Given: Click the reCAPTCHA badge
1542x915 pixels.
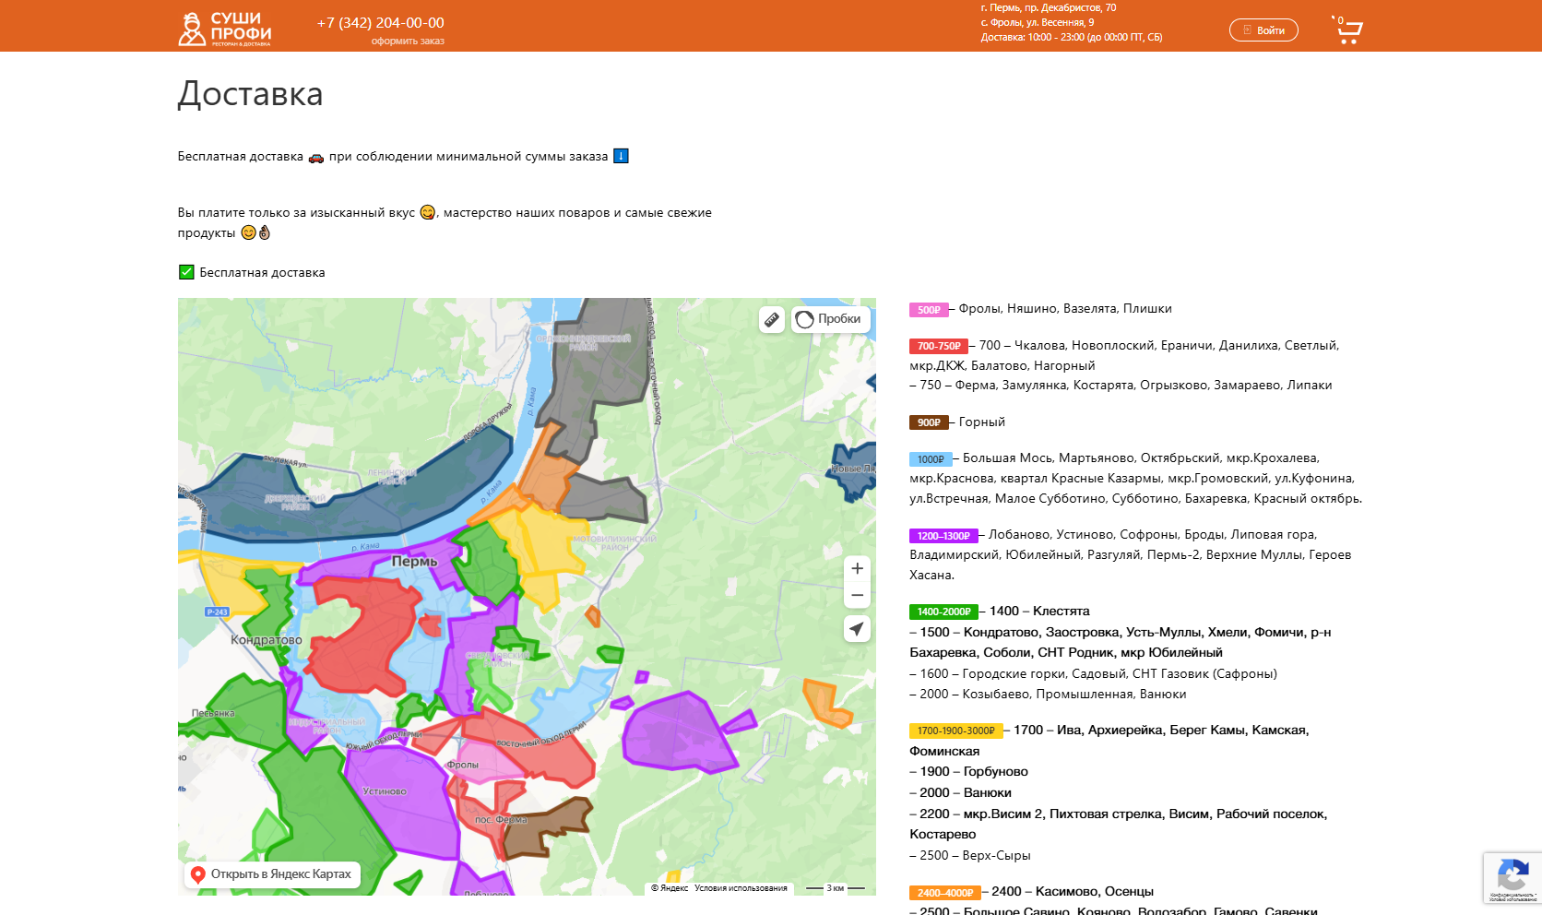Looking at the screenshot, I should 1512,877.
